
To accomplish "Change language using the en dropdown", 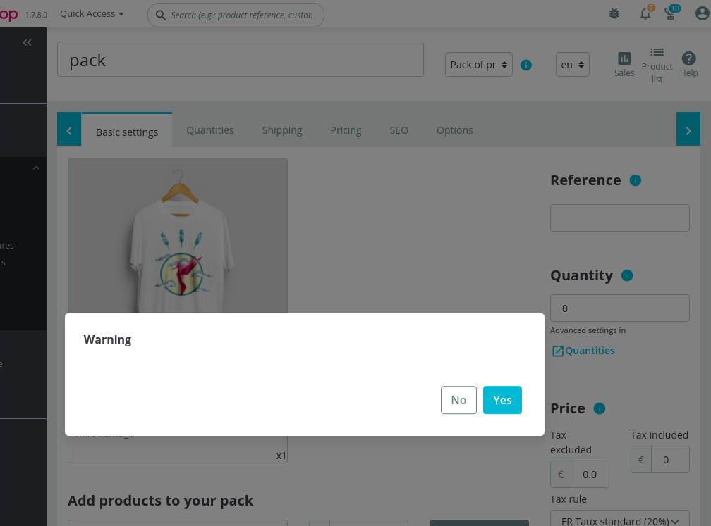I will 572,64.
